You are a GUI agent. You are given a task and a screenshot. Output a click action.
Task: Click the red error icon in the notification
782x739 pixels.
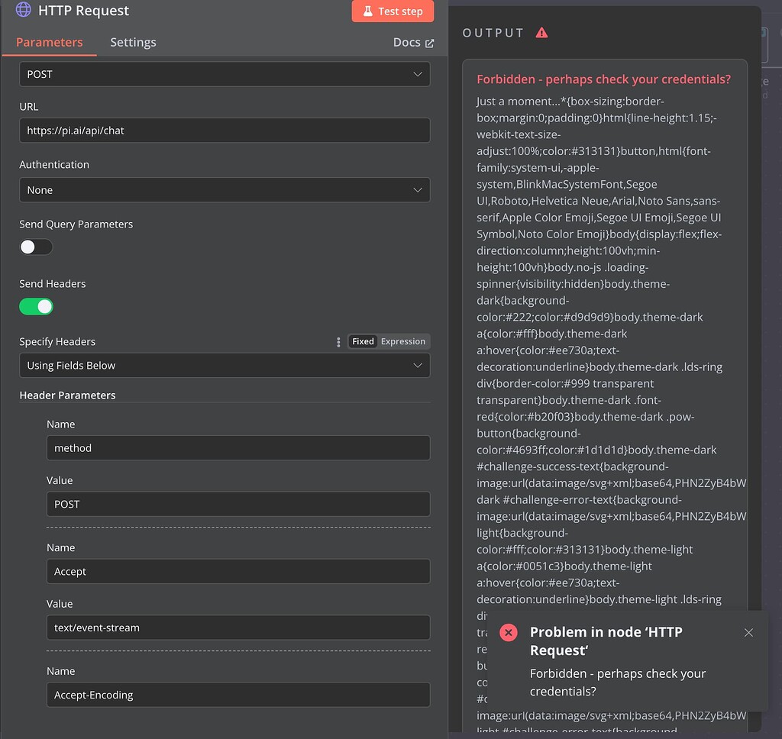509,632
